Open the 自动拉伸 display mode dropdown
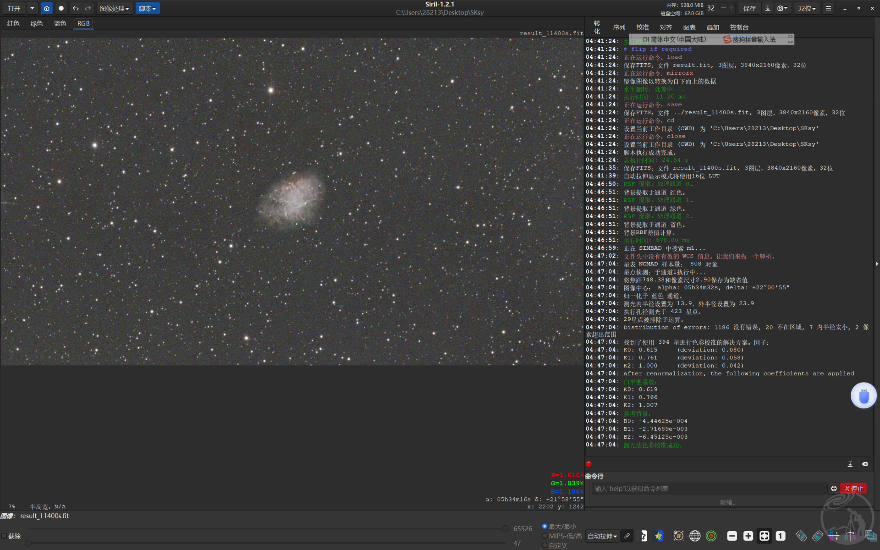Image resolution: width=880 pixels, height=550 pixels. point(602,536)
